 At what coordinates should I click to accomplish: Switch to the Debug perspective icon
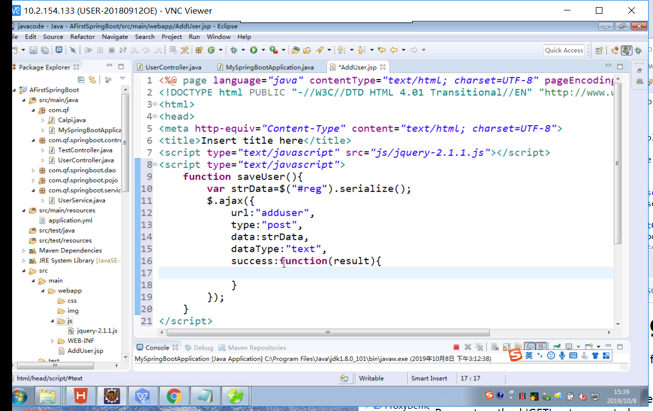638,50
